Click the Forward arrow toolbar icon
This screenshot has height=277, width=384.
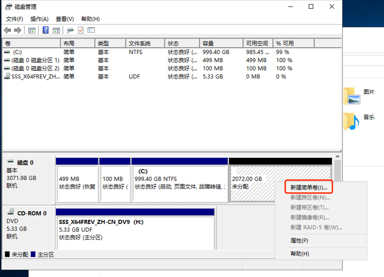coord(18,30)
